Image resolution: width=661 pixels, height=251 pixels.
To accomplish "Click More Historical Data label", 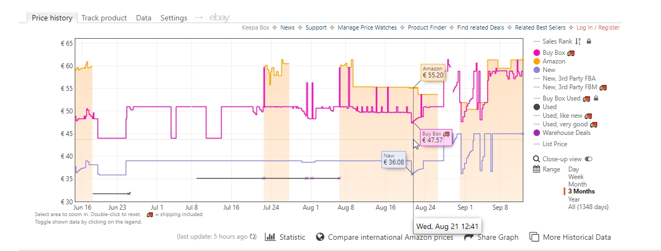I will [x=577, y=237].
